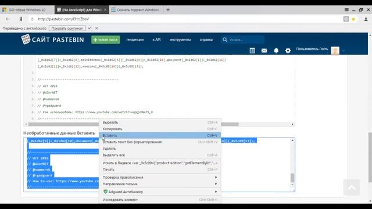
Task: Create a paste with новая паста button
Action: [x=106, y=39]
